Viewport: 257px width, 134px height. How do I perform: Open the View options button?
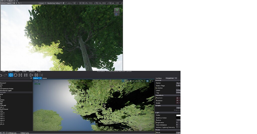pos(36,81)
